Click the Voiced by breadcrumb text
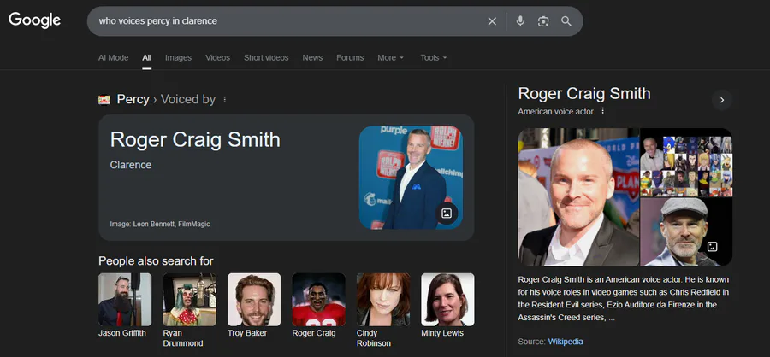770x357 pixels. tap(188, 99)
